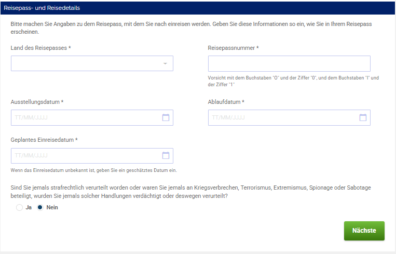396x254 pixels.
Task: Click into the Ablaufdatum date field
Action: pos(289,117)
